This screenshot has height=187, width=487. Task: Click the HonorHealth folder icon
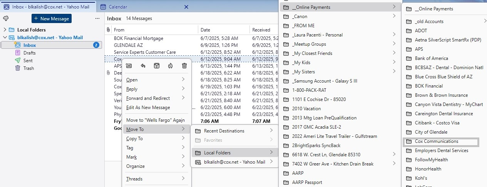tap(408, 169)
